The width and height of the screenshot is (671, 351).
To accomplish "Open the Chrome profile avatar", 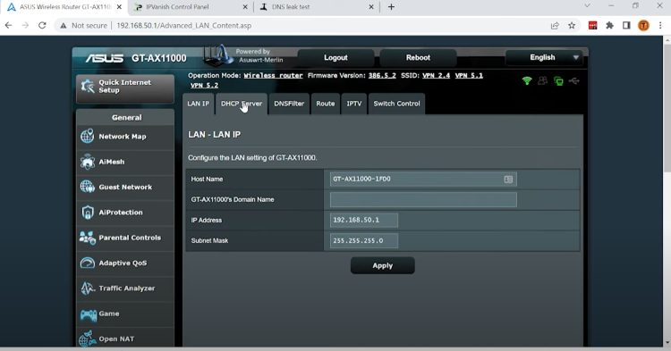I will click(x=643, y=26).
